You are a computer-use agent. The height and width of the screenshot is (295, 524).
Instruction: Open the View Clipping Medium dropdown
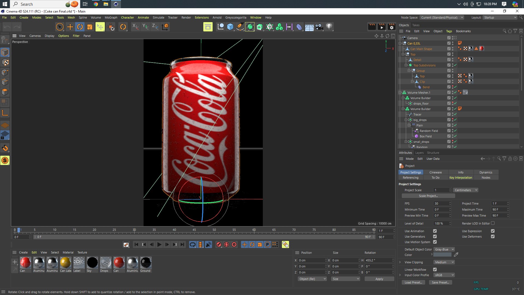pos(444,262)
